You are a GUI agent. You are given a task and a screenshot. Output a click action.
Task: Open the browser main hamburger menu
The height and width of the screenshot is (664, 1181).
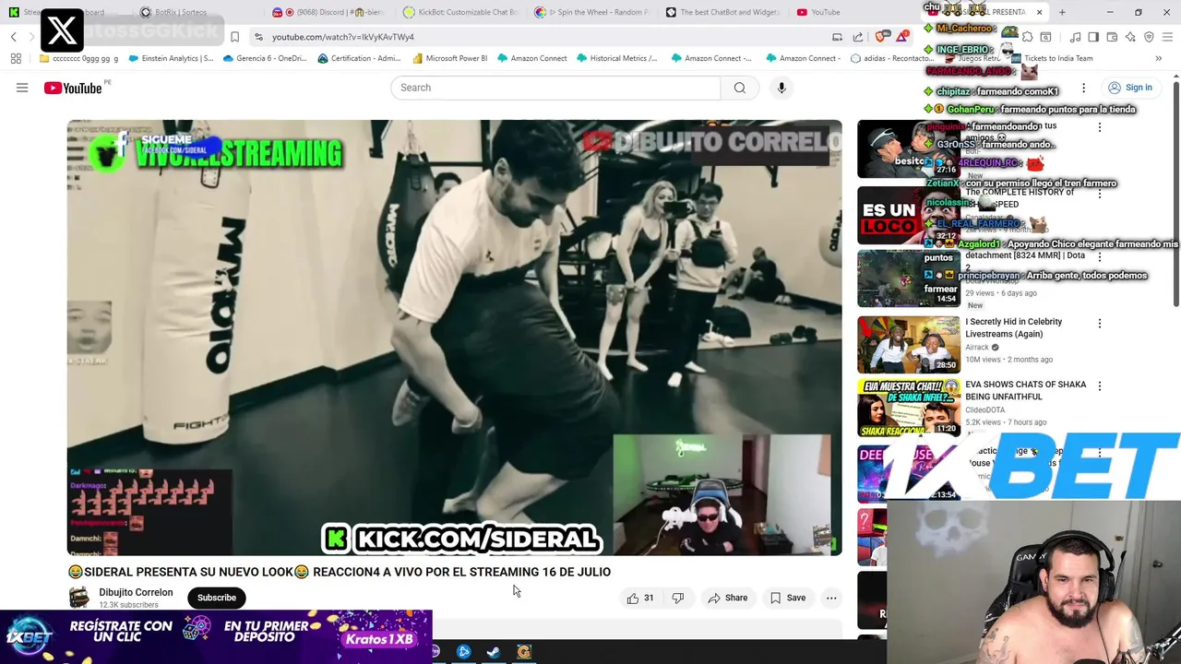pyautogui.click(x=1167, y=37)
